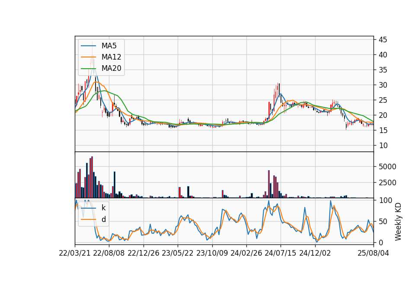Click the price axis value 10
This screenshot has height=298, width=415.
383,145
